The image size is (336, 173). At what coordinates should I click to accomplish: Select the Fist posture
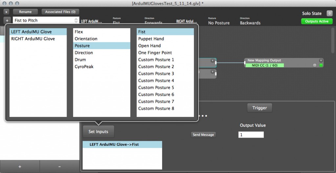click(x=165, y=32)
